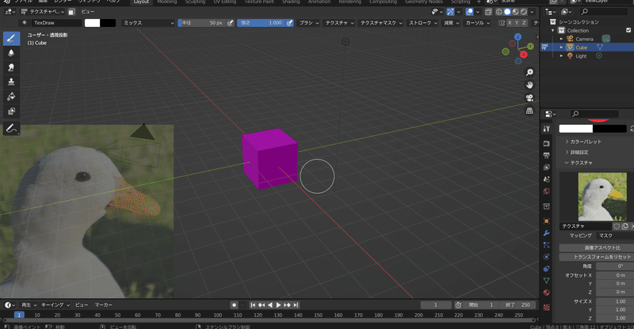Open Particles properties tab
634x329 pixels.
pos(547,244)
